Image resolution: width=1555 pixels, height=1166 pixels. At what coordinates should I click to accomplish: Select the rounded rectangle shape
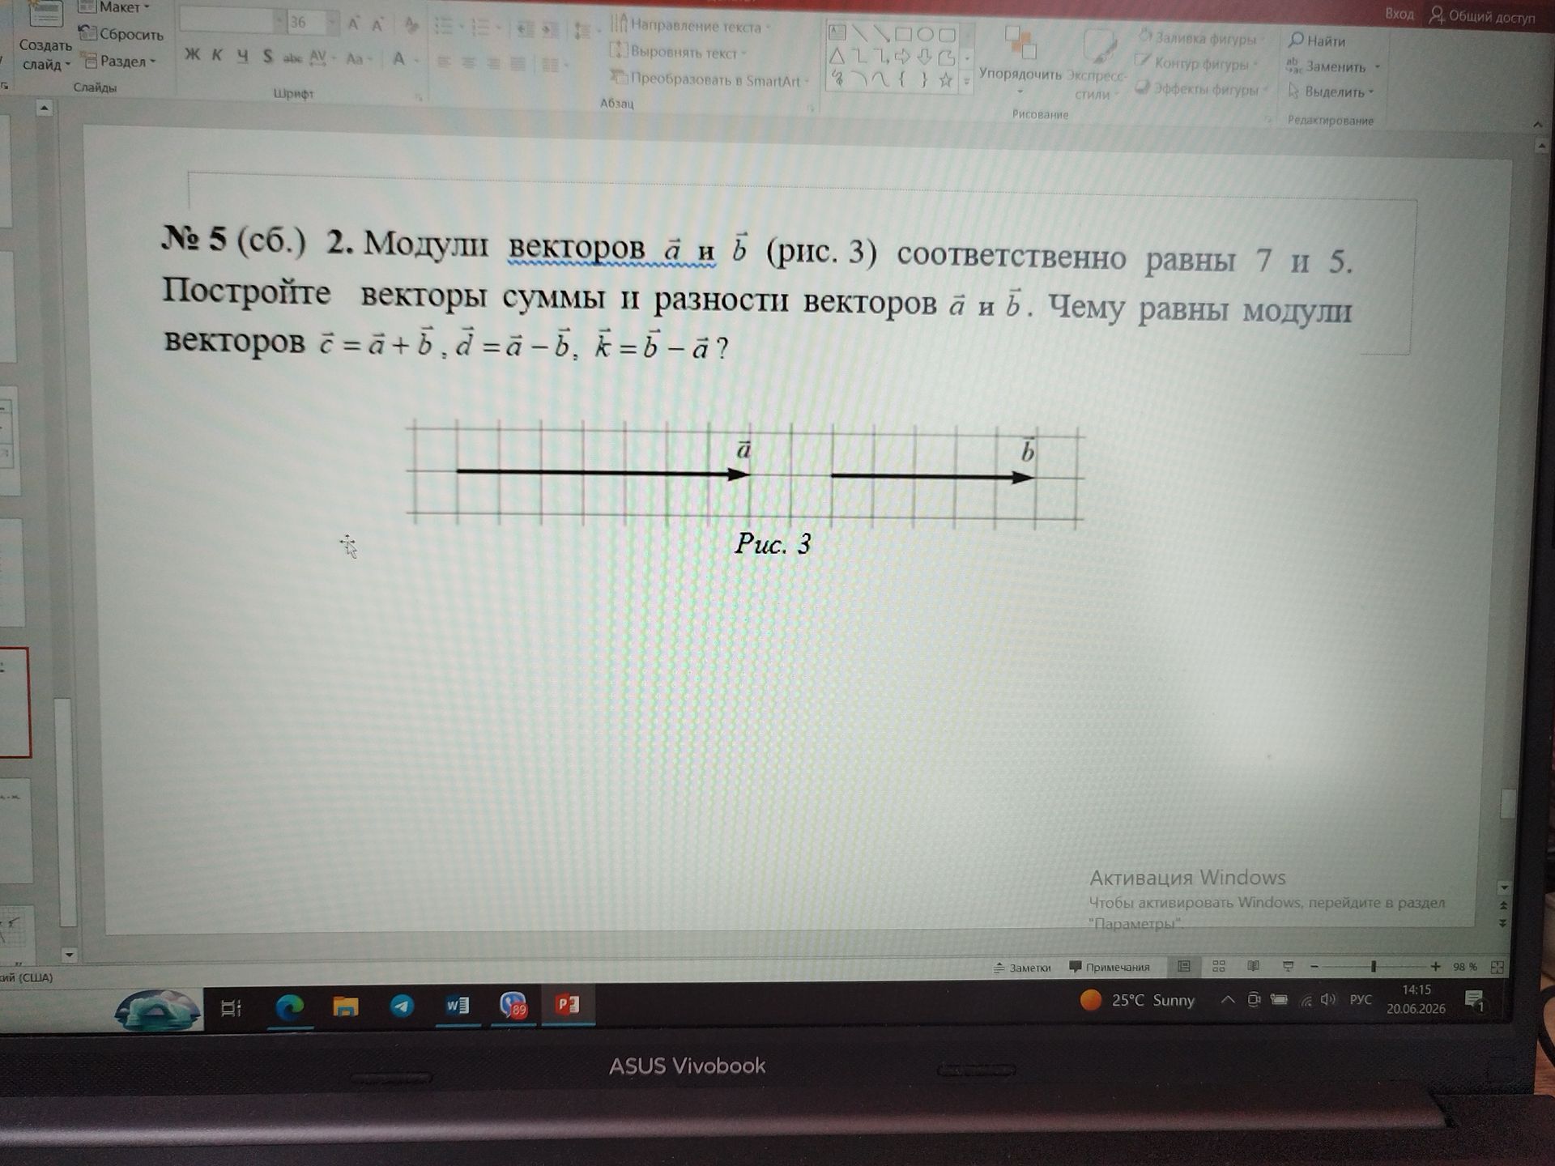[x=947, y=35]
